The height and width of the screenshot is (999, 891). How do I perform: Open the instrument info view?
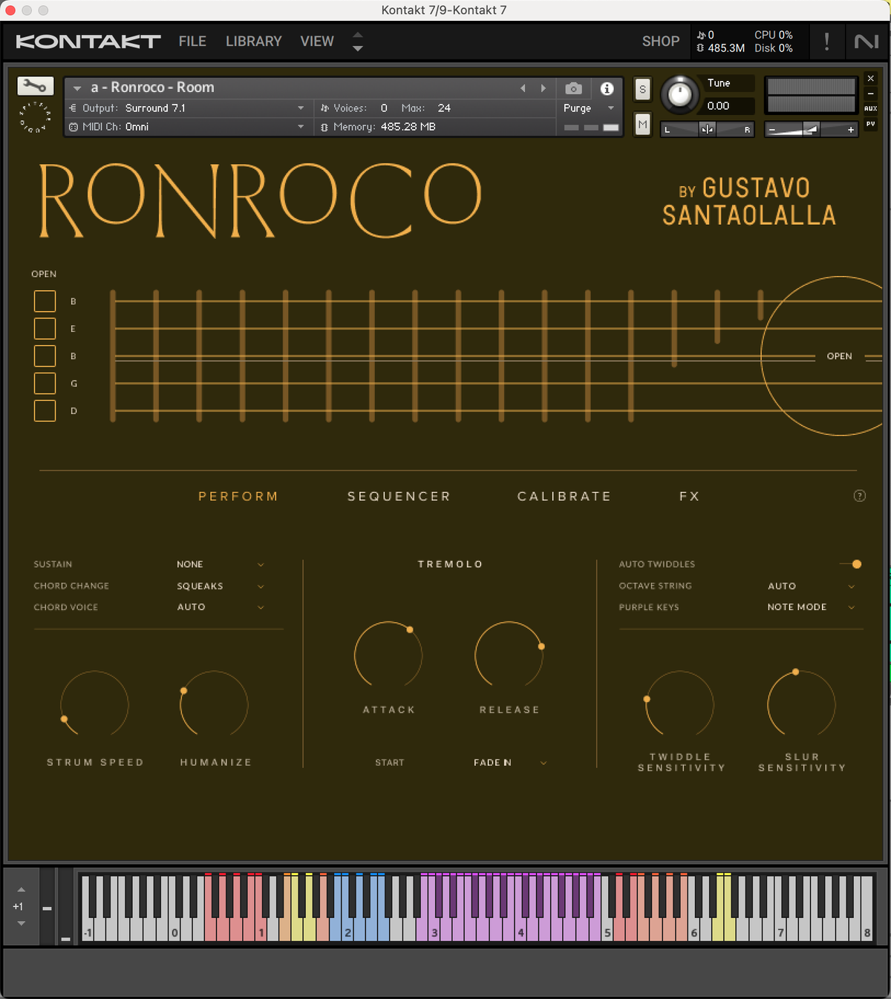coord(607,88)
